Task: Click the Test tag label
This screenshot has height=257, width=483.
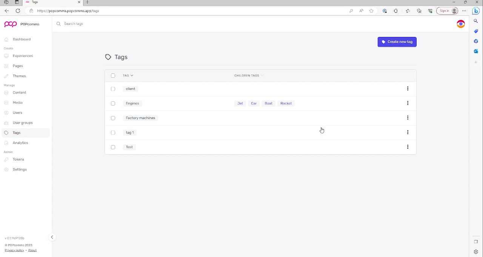Action: click(x=129, y=147)
